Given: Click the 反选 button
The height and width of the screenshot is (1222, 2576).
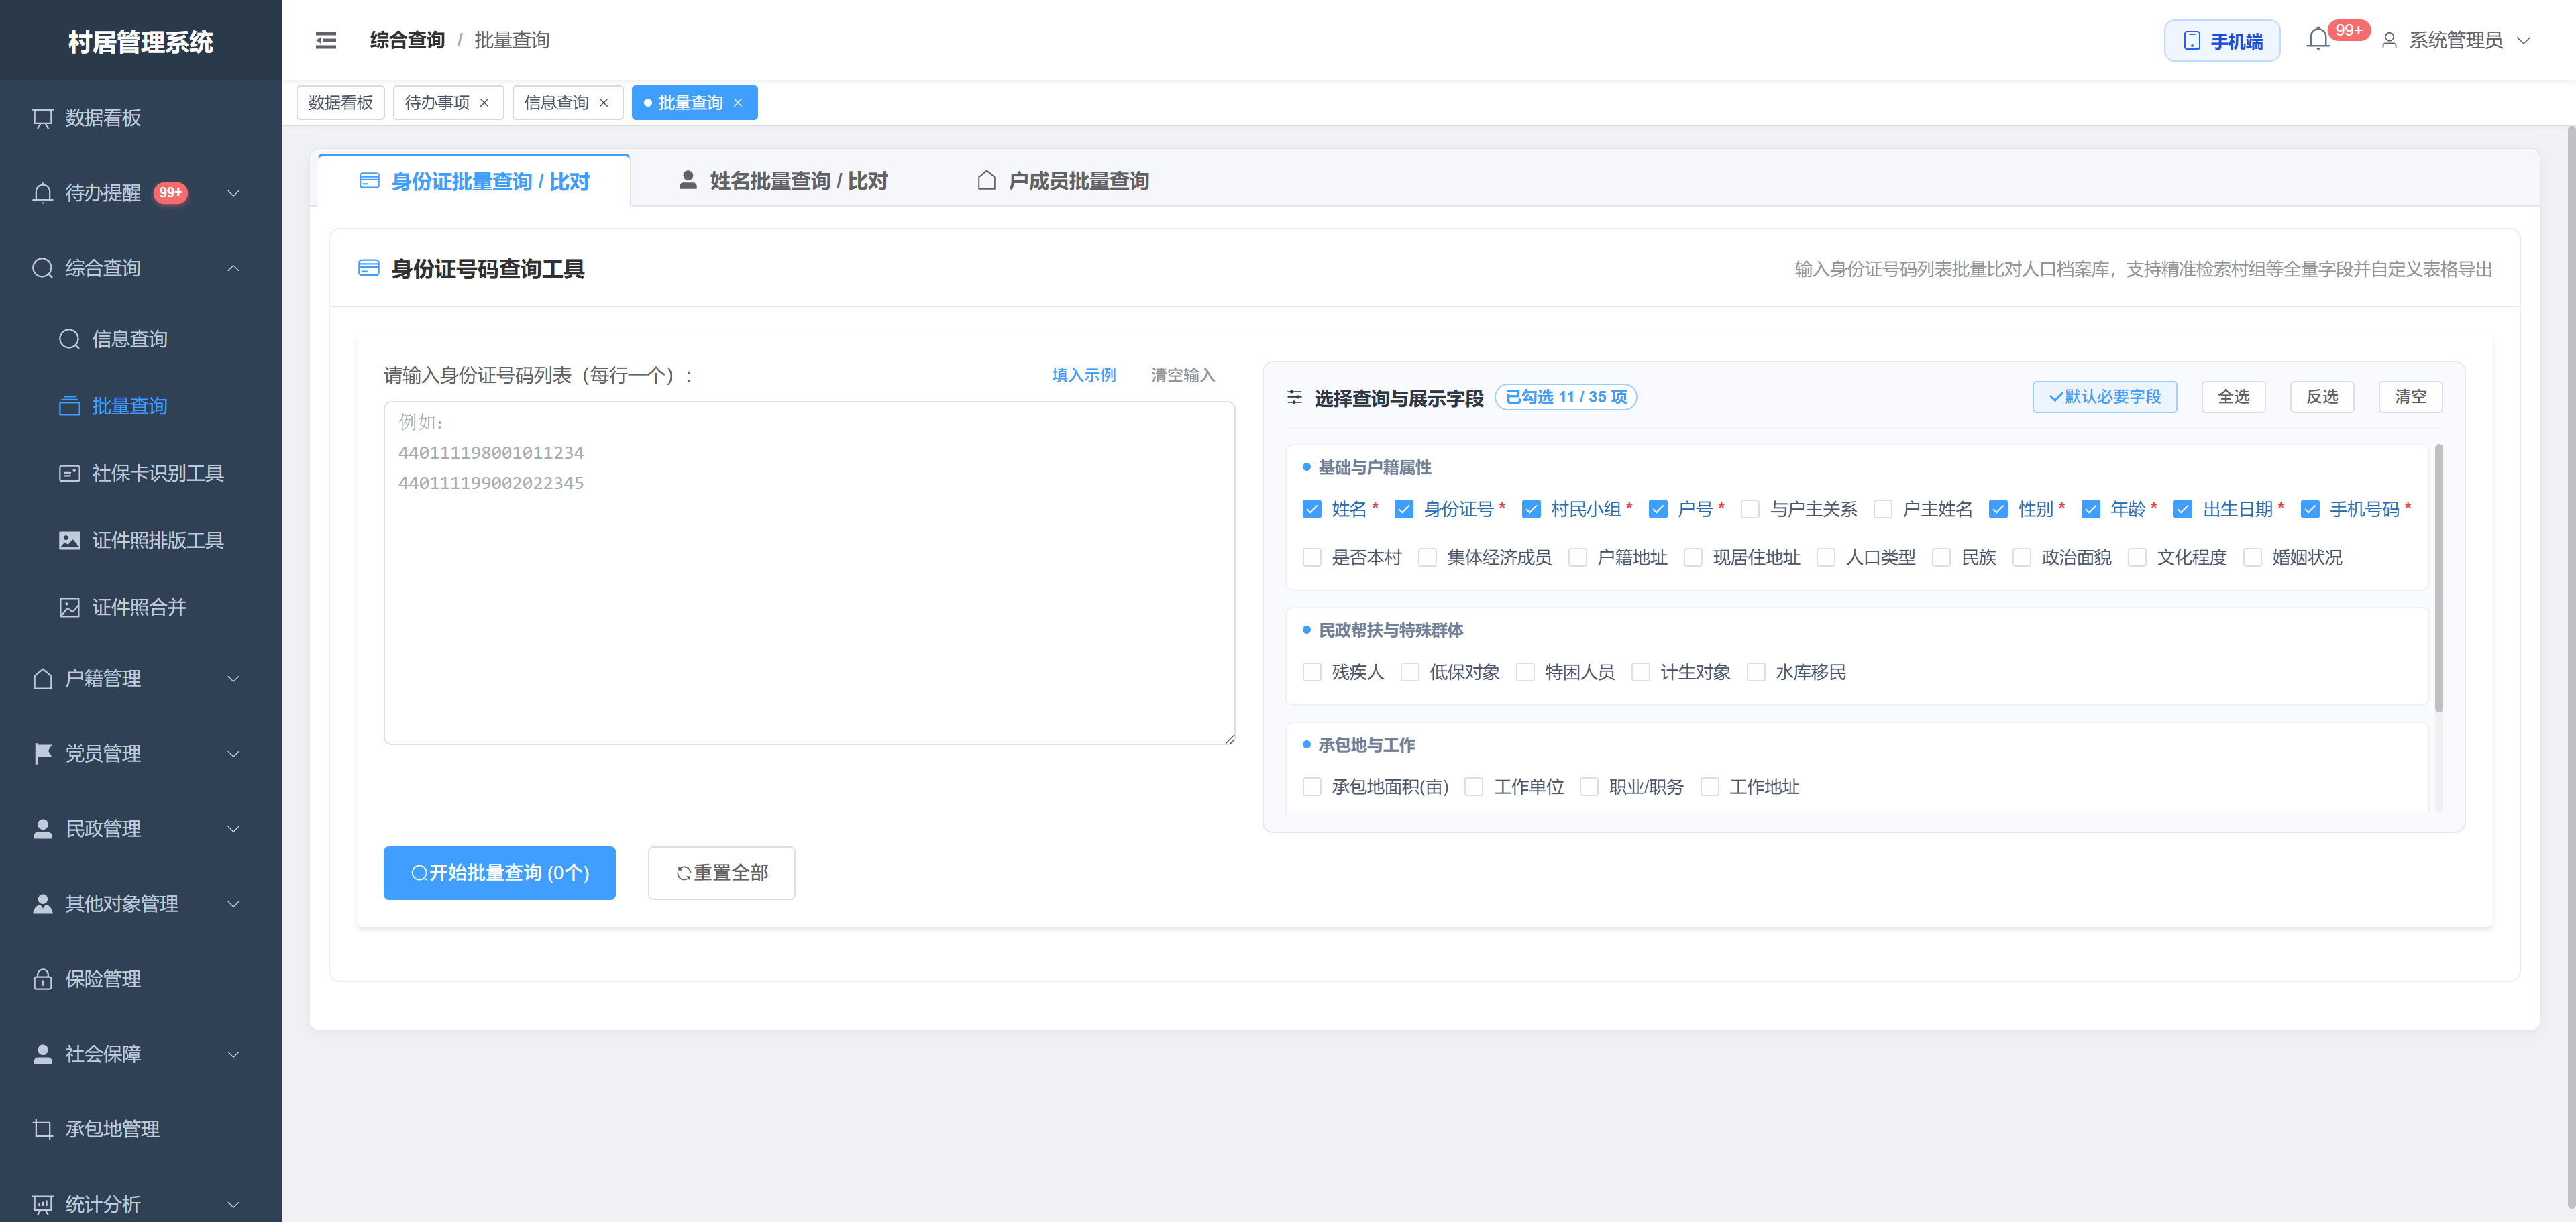Looking at the screenshot, I should pos(2321,397).
